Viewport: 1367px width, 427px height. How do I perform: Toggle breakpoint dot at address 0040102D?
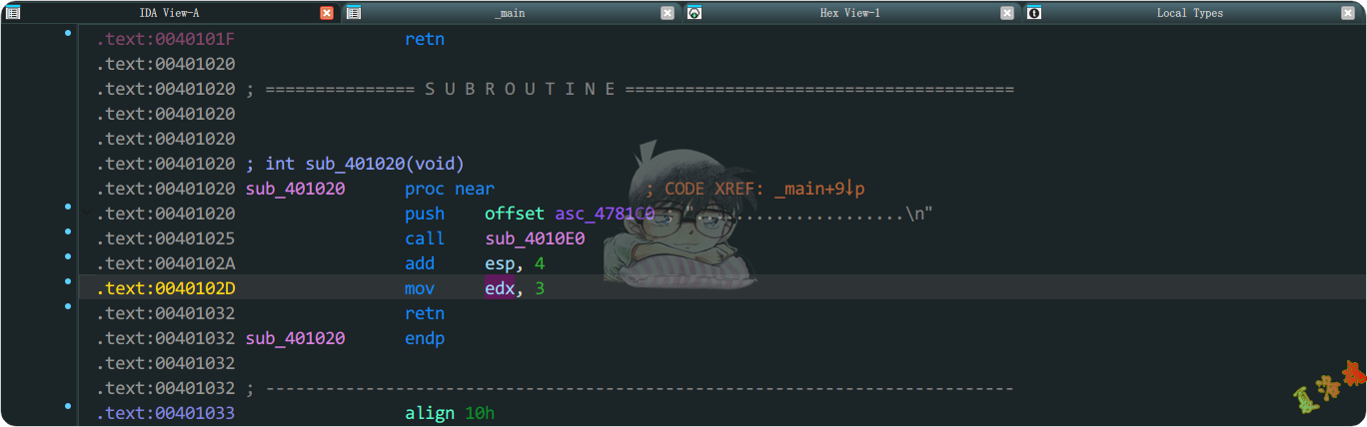tap(68, 282)
